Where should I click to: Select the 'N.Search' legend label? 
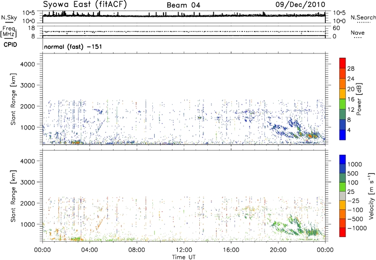click(363, 17)
